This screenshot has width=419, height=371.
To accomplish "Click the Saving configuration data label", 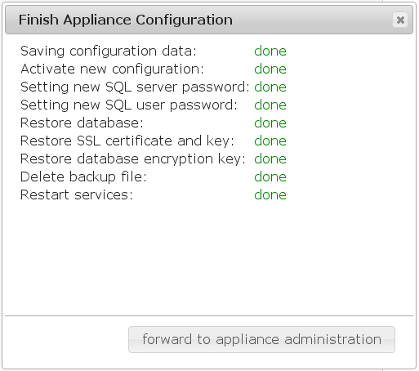I will tap(109, 51).
